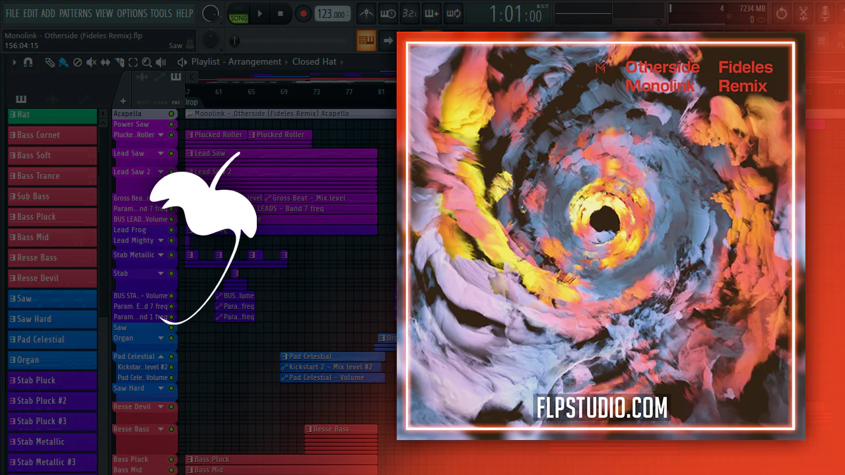Screen dimensions: 845x475
Task: Expand the Stab track group
Action: pos(160,274)
